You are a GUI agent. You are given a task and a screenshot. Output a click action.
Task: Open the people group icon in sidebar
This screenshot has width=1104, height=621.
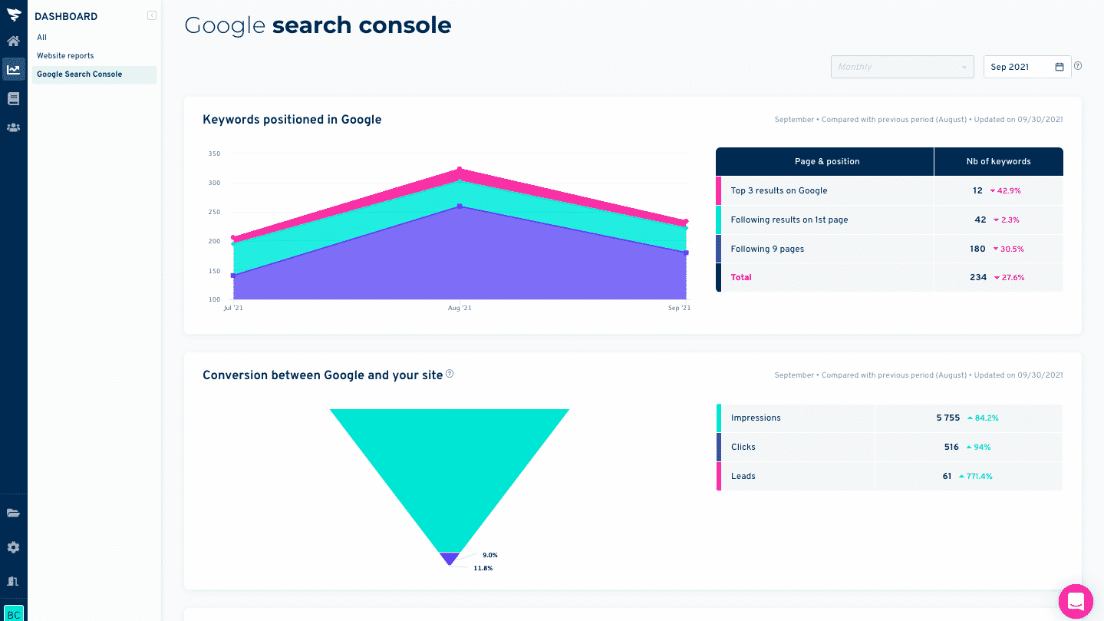point(13,127)
